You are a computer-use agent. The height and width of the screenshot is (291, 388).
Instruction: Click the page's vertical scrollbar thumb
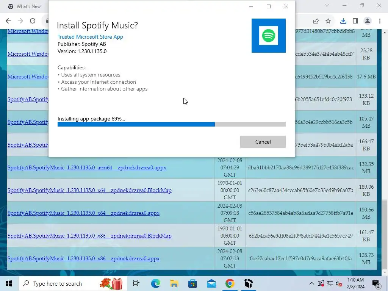(385, 234)
